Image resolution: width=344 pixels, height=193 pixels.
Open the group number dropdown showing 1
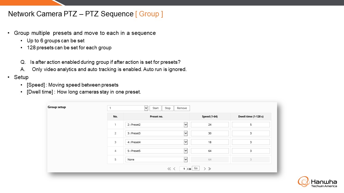coord(128,108)
